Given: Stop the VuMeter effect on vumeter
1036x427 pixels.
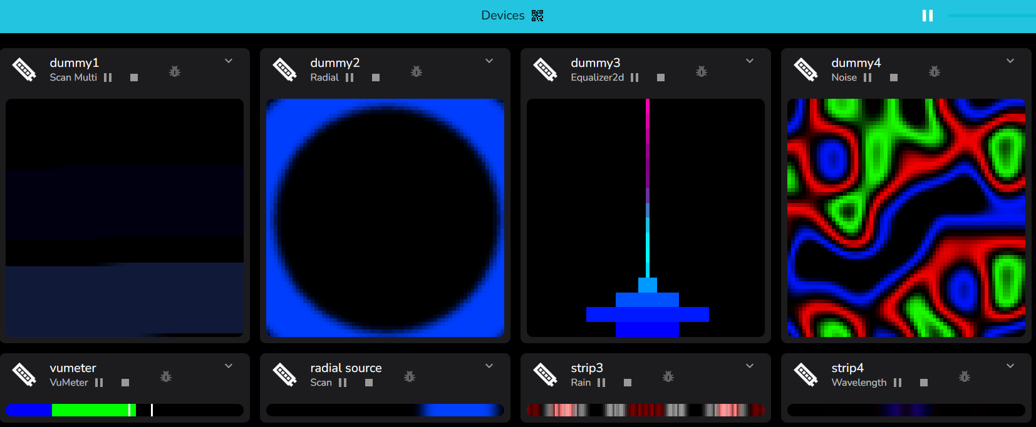Looking at the screenshot, I should click(x=125, y=383).
